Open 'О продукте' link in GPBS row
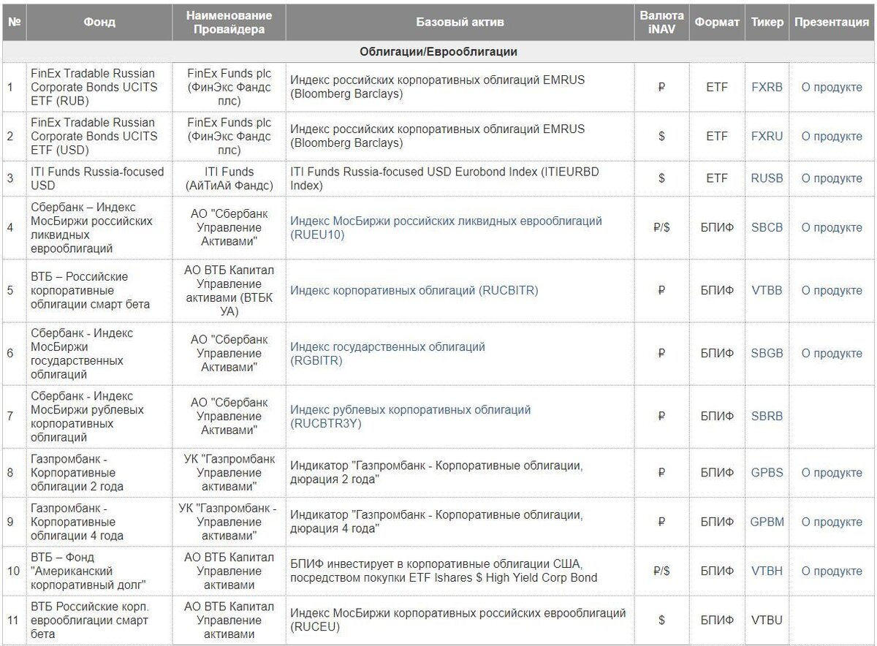877x646 pixels. click(x=832, y=472)
